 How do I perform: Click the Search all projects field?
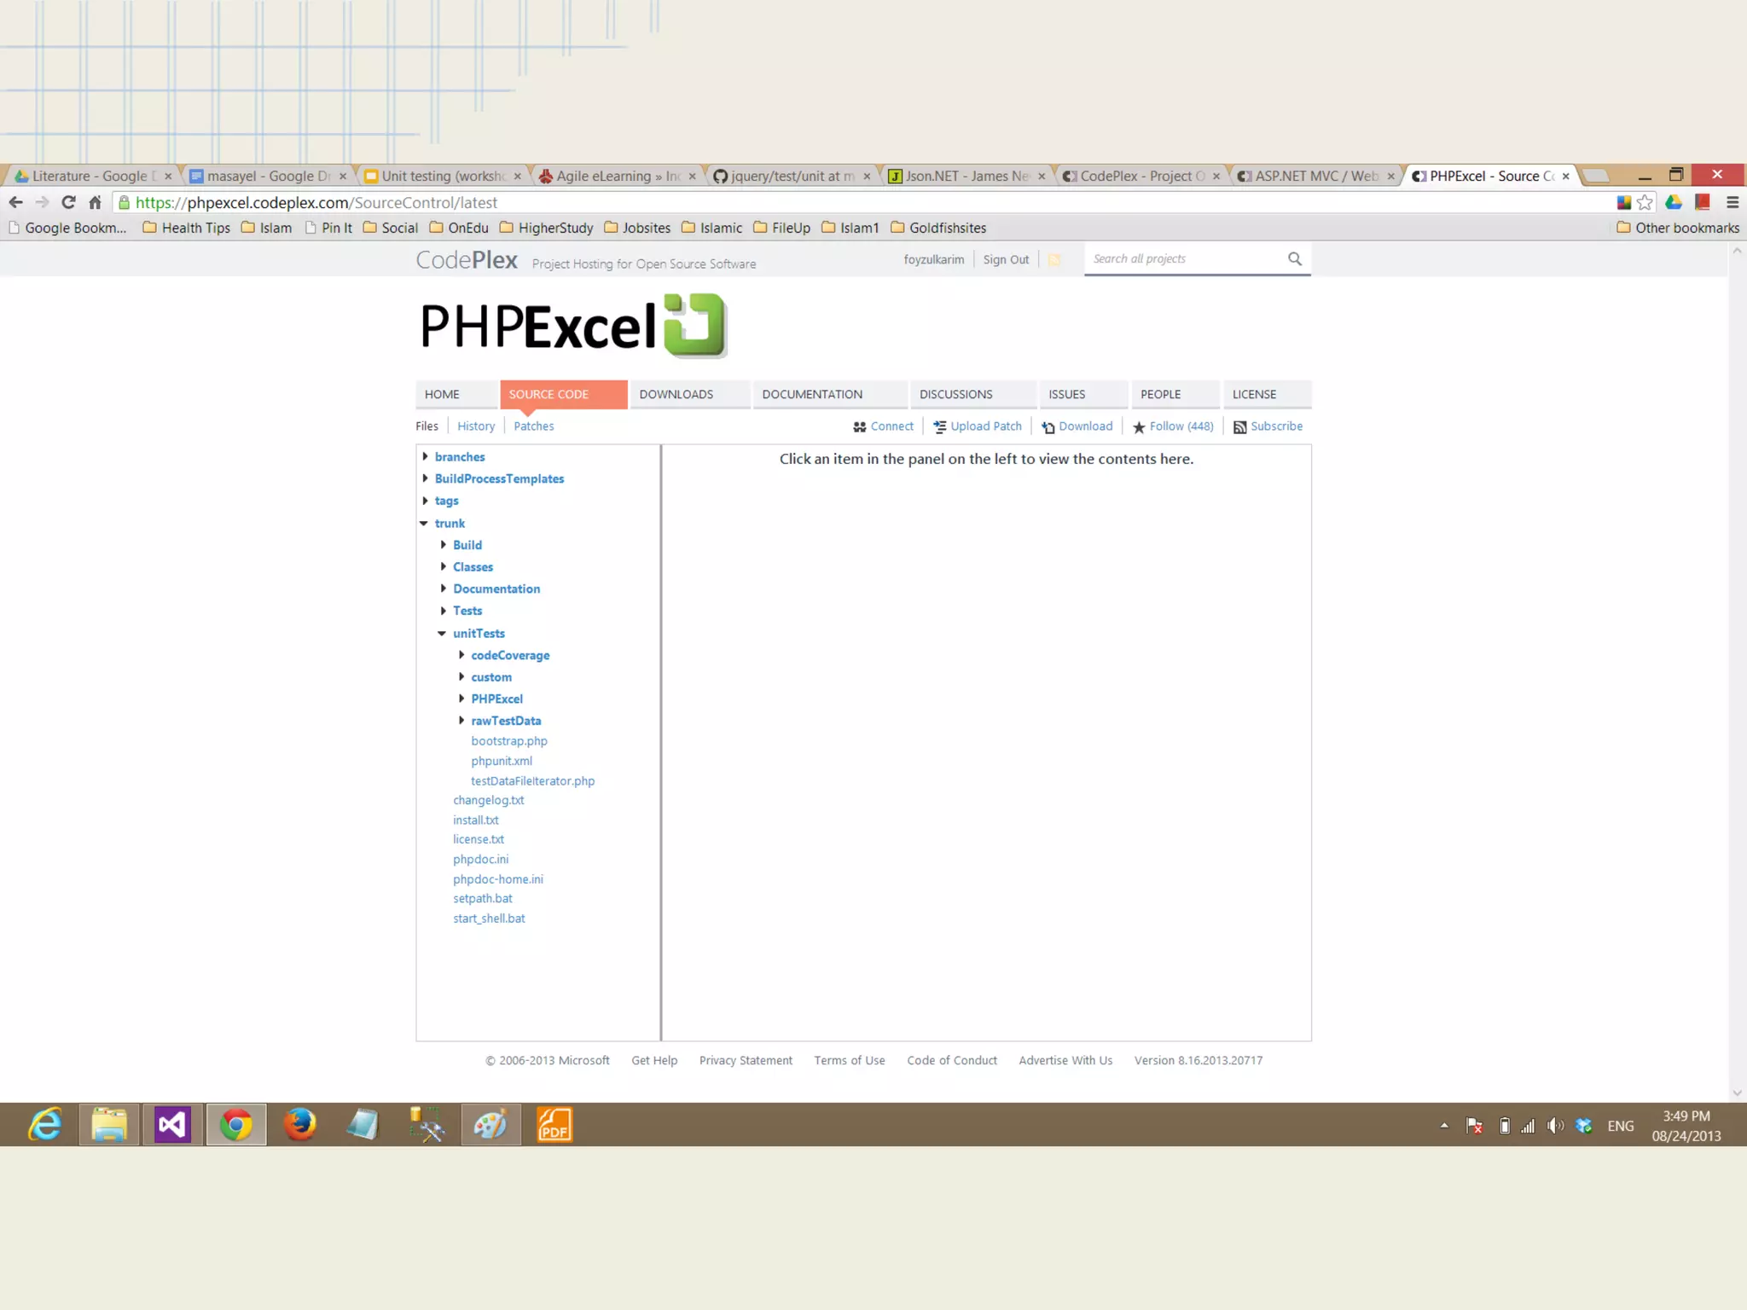1186,258
